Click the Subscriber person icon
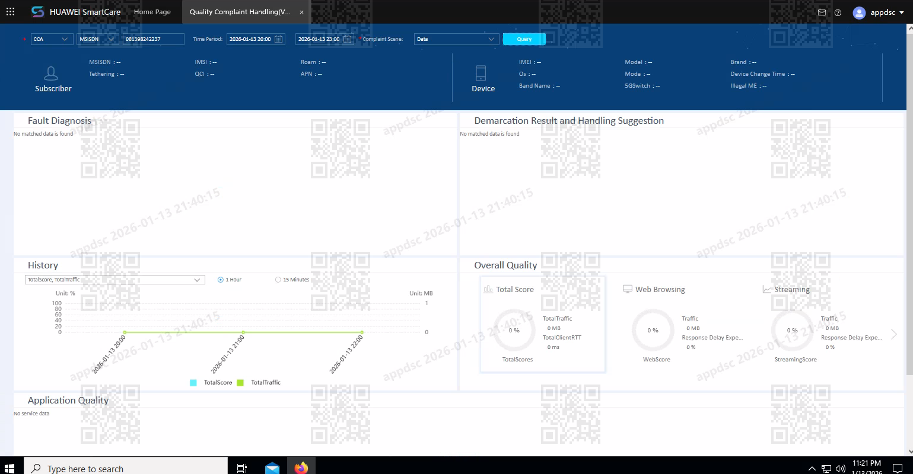This screenshot has height=474, width=913. click(x=52, y=73)
